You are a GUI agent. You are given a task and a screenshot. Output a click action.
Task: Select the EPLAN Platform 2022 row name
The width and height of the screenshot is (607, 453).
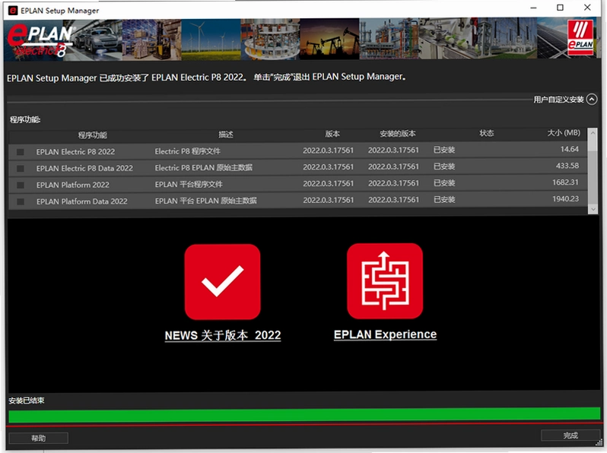tap(73, 185)
